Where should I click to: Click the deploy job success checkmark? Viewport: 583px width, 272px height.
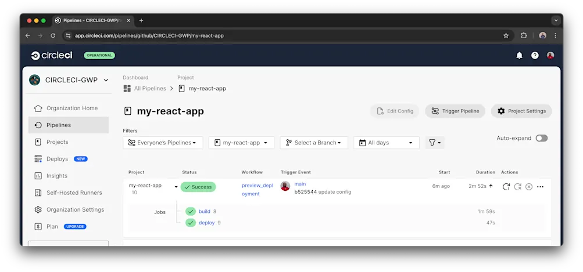pos(191,223)
